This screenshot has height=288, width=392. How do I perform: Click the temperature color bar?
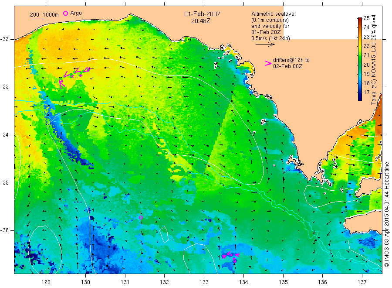pyautogui.click(x=360, y=59)
